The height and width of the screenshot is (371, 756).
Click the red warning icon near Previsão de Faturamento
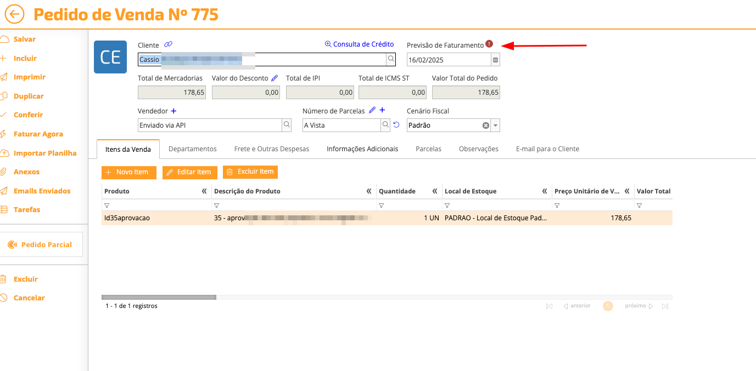coord(489,44)
